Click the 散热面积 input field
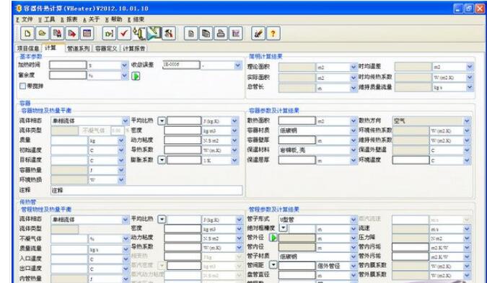487x283 pixels. tap(297, 120)
